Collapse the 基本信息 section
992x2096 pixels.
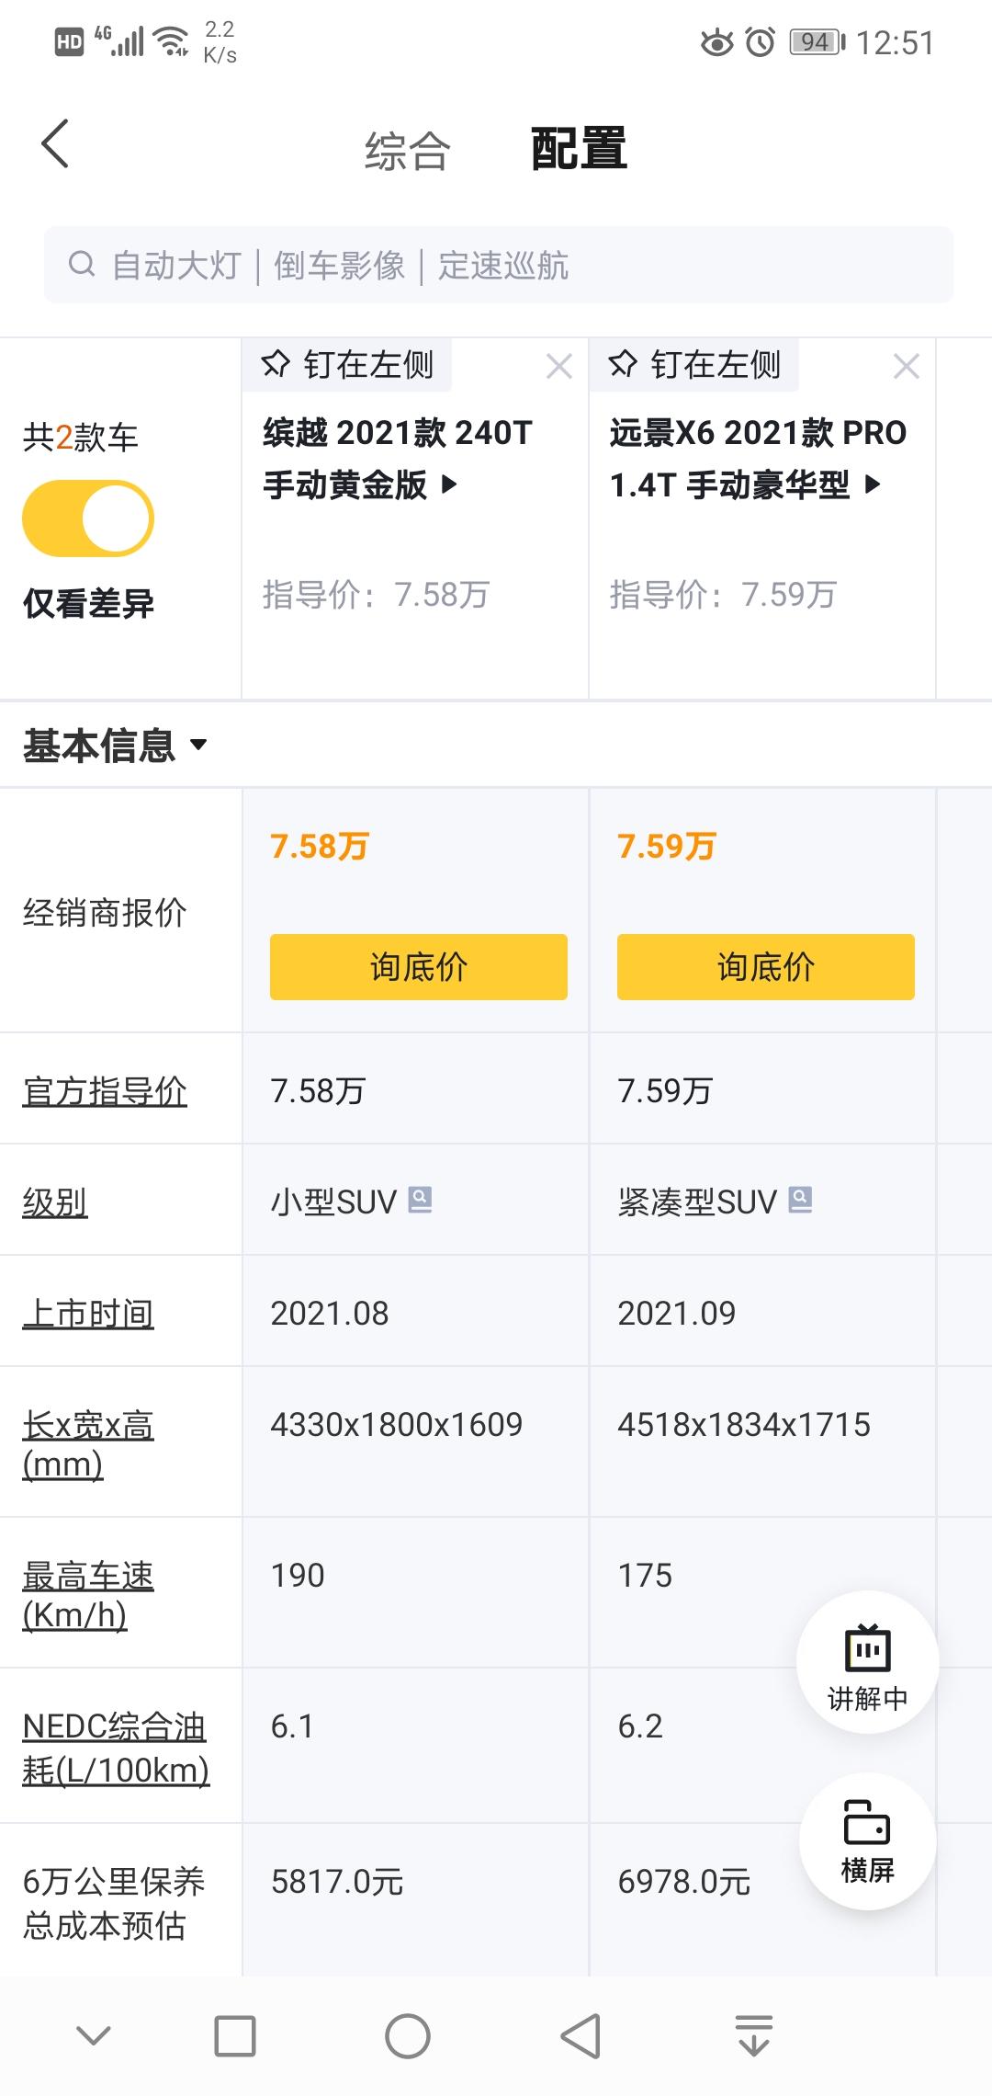click(115, 745)
